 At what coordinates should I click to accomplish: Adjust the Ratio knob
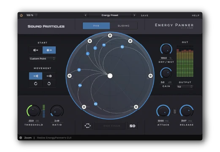point(57,111)
